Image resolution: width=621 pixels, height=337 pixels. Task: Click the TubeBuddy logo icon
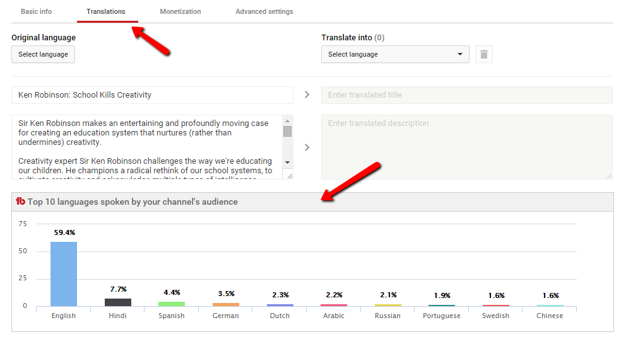tap(20, 202)
